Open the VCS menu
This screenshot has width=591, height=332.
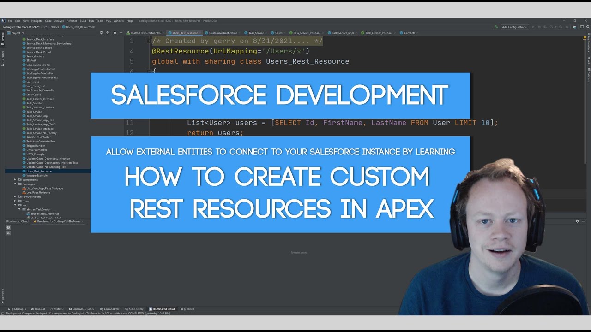(109, 21)
